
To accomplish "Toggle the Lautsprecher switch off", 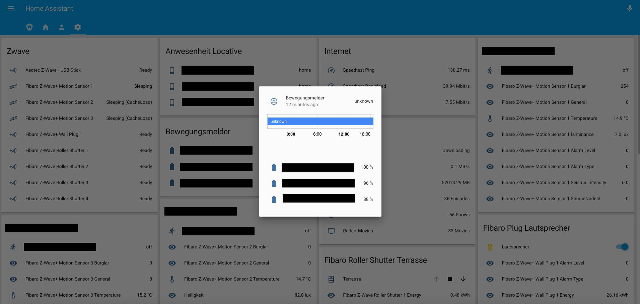I will [x=622, y=247].
